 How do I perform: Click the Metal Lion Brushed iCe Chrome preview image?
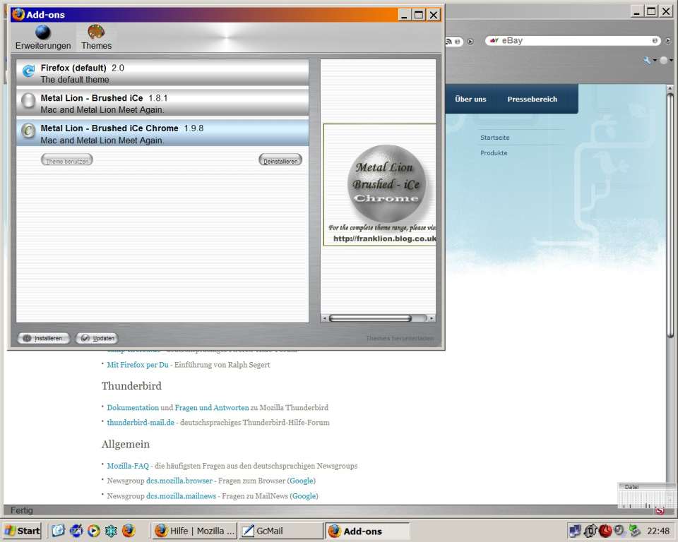click(380, 185)
